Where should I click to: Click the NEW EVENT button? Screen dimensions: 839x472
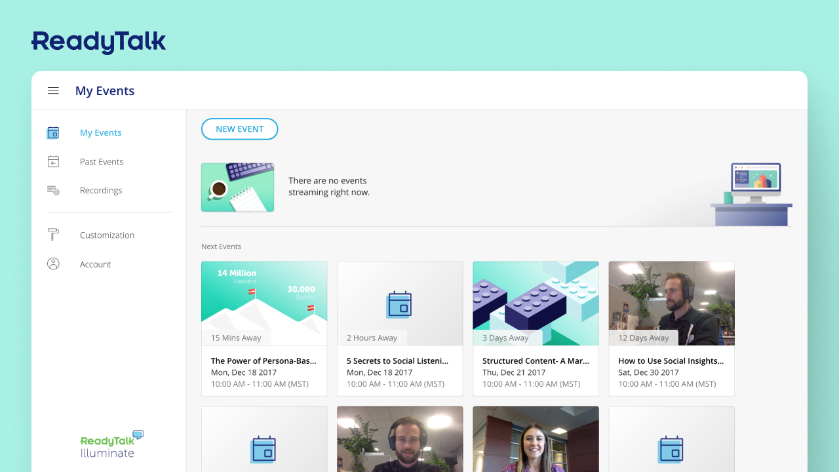pos(239,129)
